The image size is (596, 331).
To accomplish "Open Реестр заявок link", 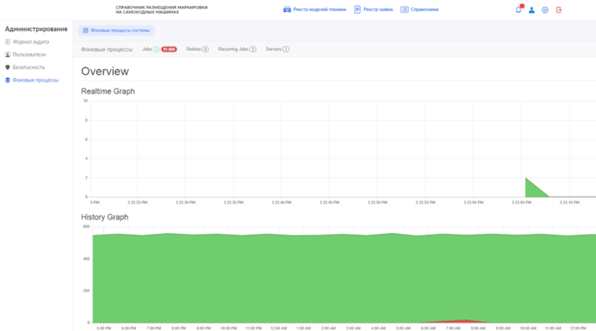I will (378, 9).
